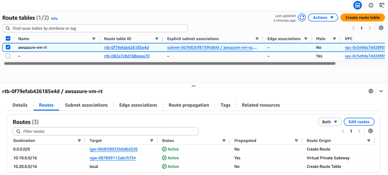Open the Info link beside Route tables
Image resolution: width=388 pixels, height=175 pixels.
coord(54,18)
